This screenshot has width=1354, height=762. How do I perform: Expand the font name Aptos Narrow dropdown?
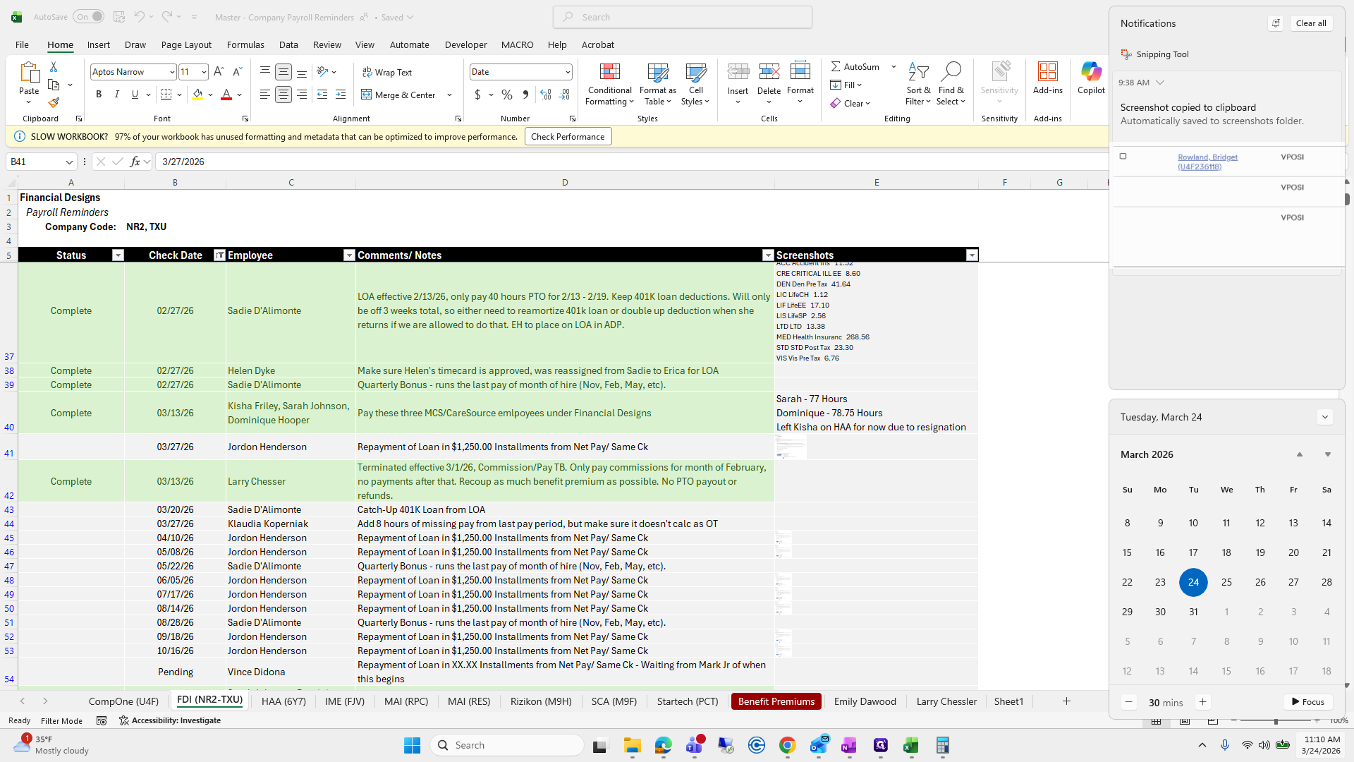click(171, 72)
